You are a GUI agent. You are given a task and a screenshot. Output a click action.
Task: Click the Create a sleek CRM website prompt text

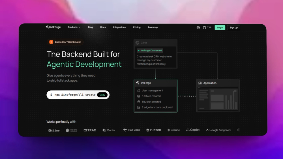154,60
